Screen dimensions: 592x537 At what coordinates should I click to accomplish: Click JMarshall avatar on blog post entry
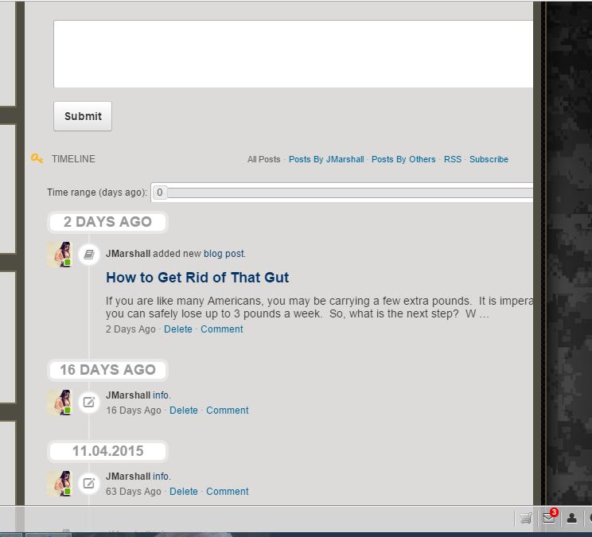(60, 255)
